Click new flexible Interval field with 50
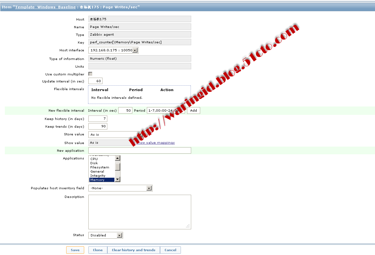Image resolution: width=375 pixels, height=255 pixels. point(125,110)
